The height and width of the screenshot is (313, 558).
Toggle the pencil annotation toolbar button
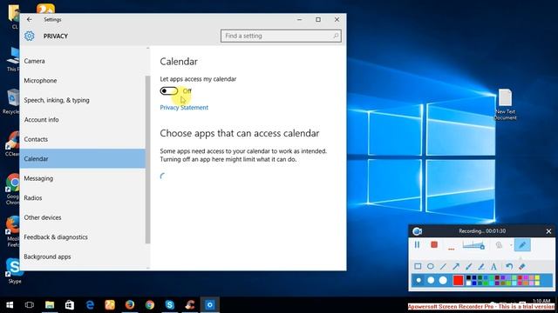(522, 245)
